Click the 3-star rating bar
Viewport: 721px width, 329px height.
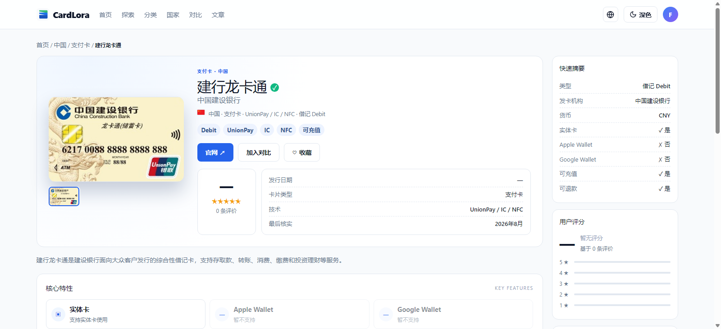(622, 284)
